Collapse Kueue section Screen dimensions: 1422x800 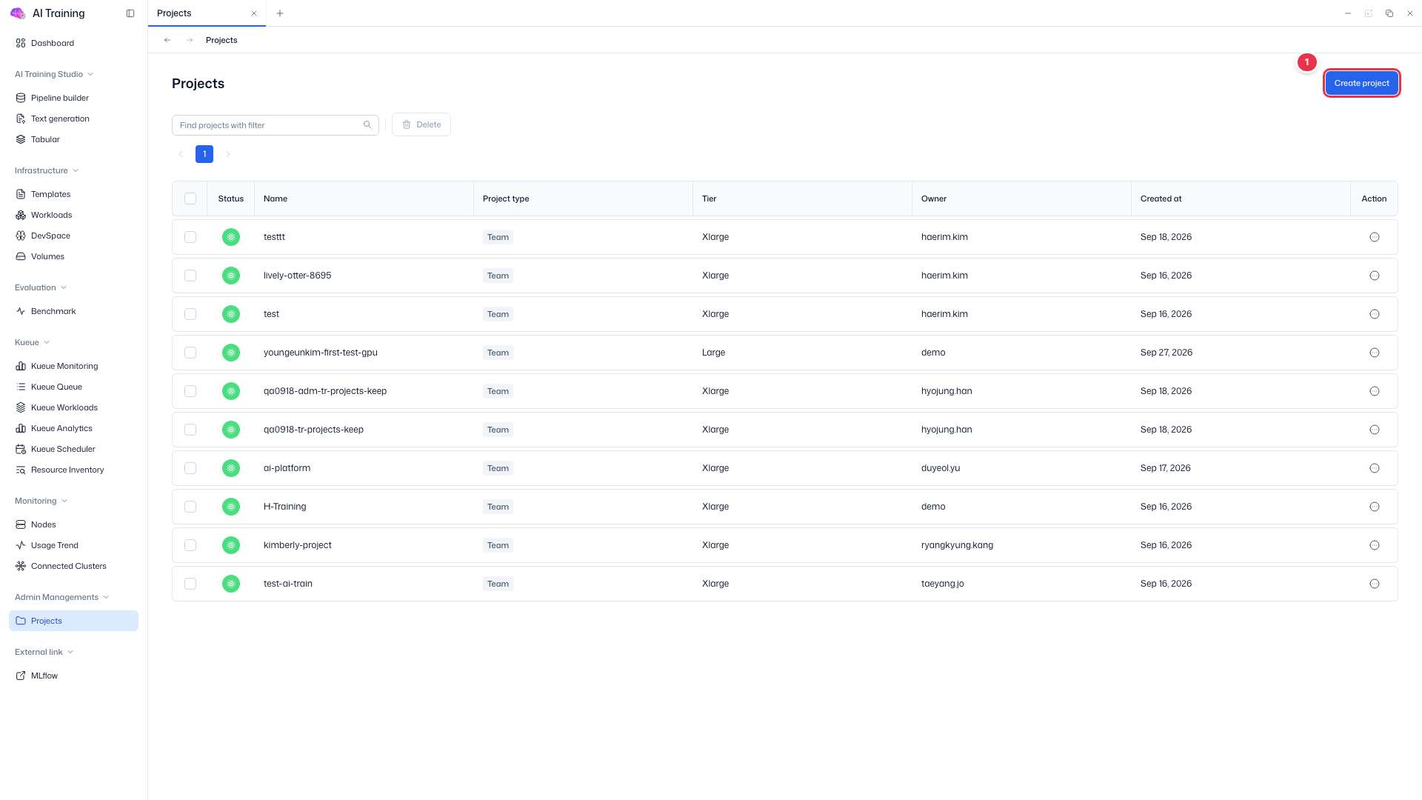tap(33, 342)
